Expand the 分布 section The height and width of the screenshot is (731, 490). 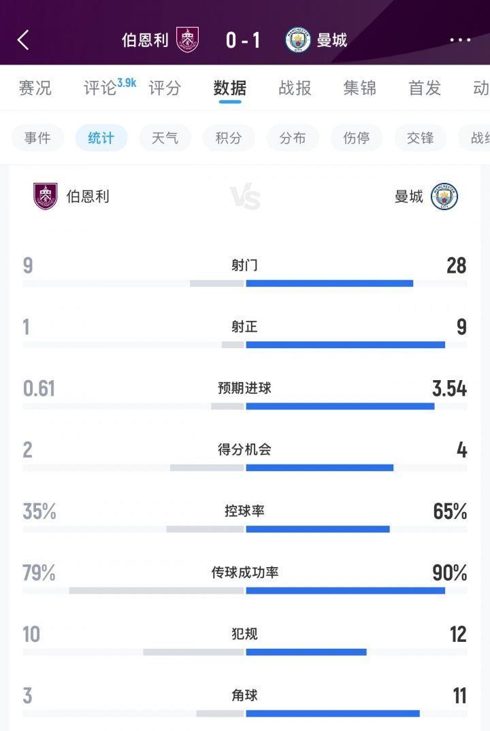293,137
